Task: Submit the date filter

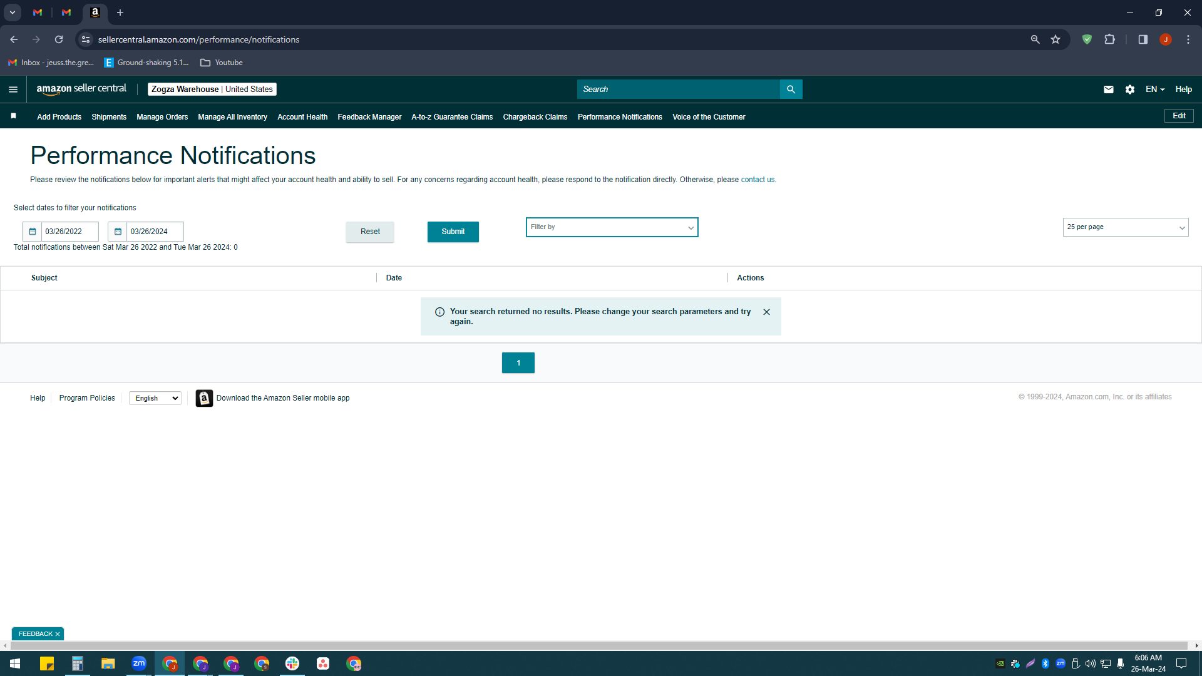Action: pyautogui.click(x=453, y=232)
